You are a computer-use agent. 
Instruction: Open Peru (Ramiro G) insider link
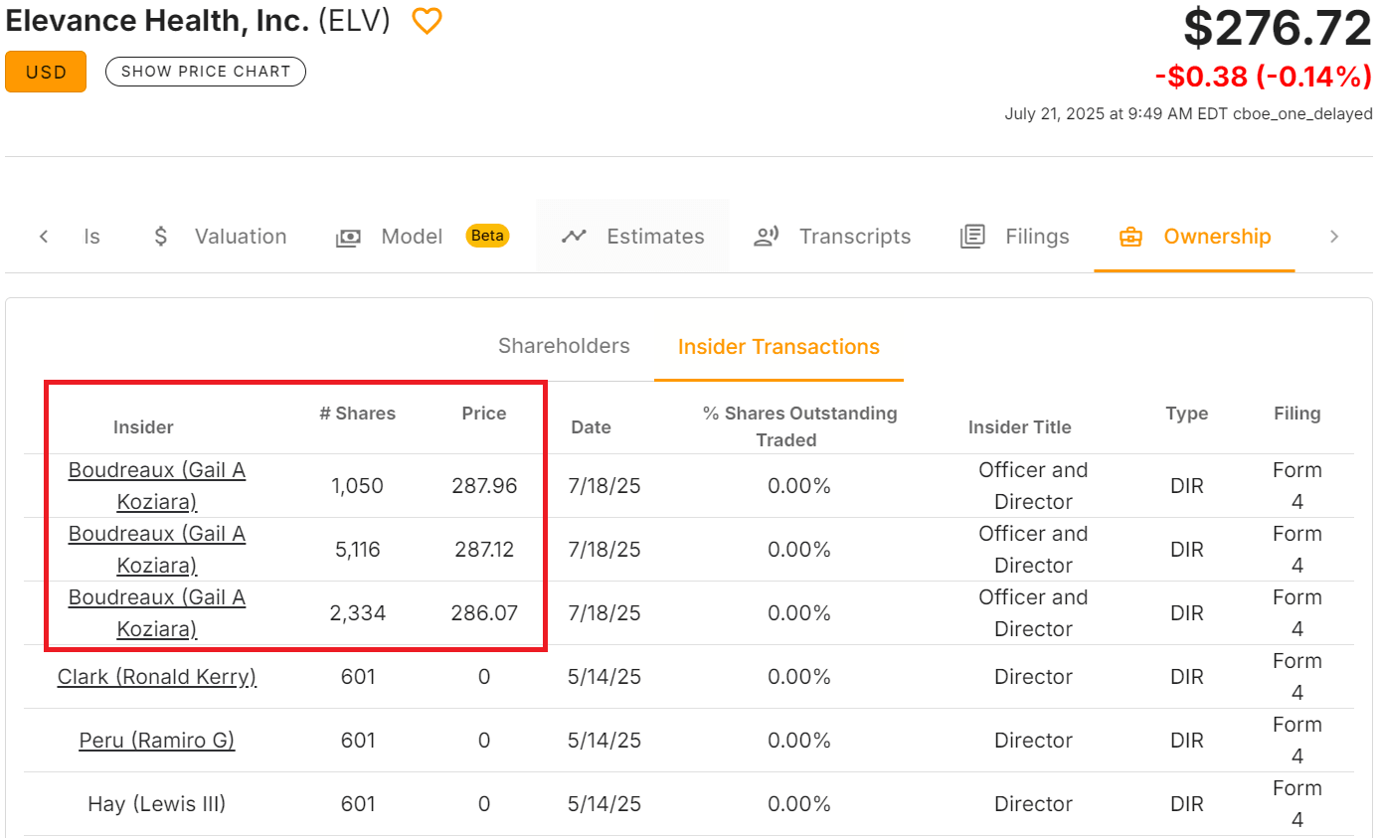pyautogui.click(x=157, y=741)
